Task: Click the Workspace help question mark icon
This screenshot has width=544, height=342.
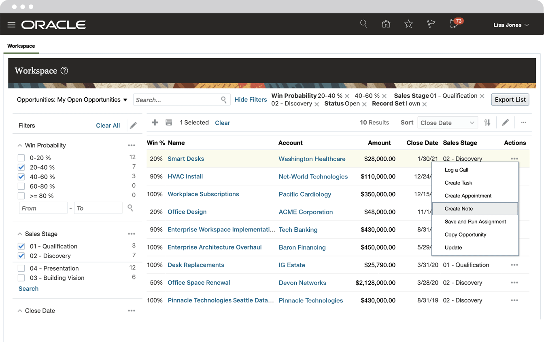Action: point(64,71)
